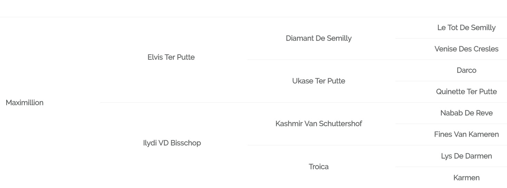507x188 pixels.
Task: Select sire Elvis Ter Putte
Action: (171, 57)
